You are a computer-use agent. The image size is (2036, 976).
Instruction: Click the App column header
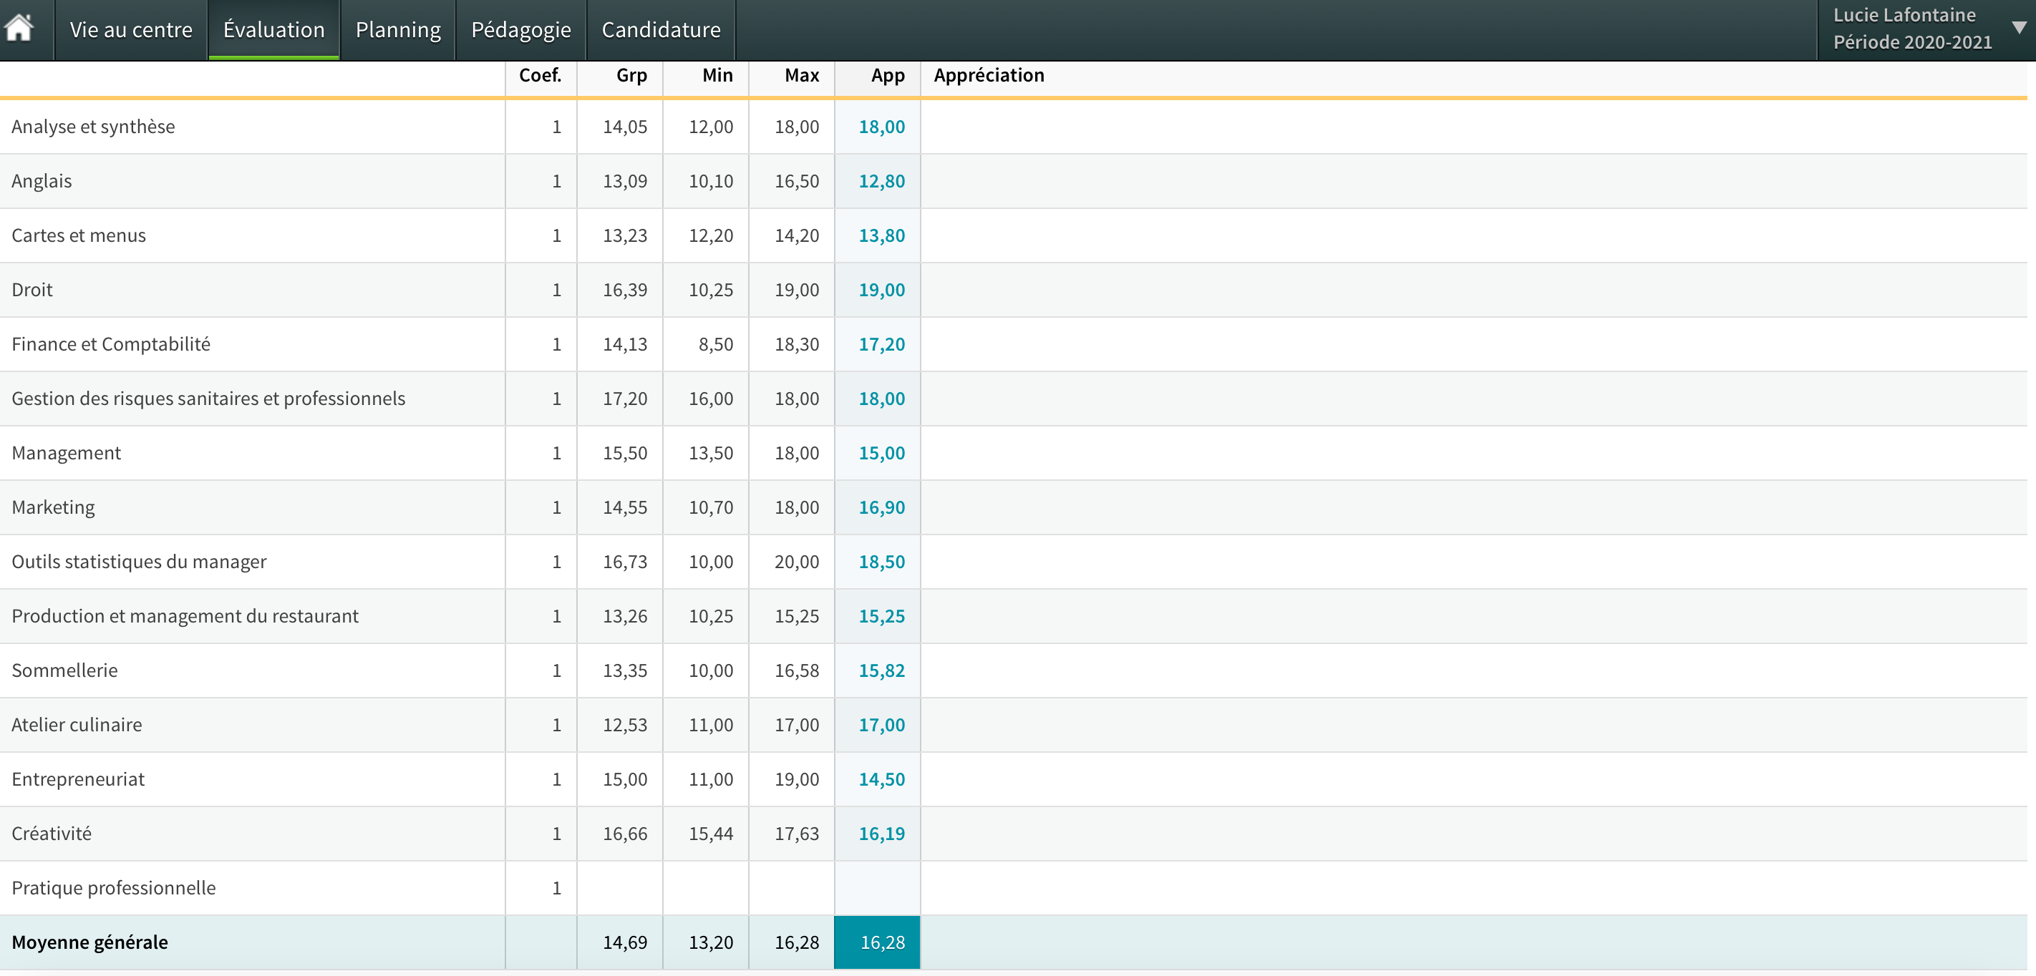click(x=887, y=76)
